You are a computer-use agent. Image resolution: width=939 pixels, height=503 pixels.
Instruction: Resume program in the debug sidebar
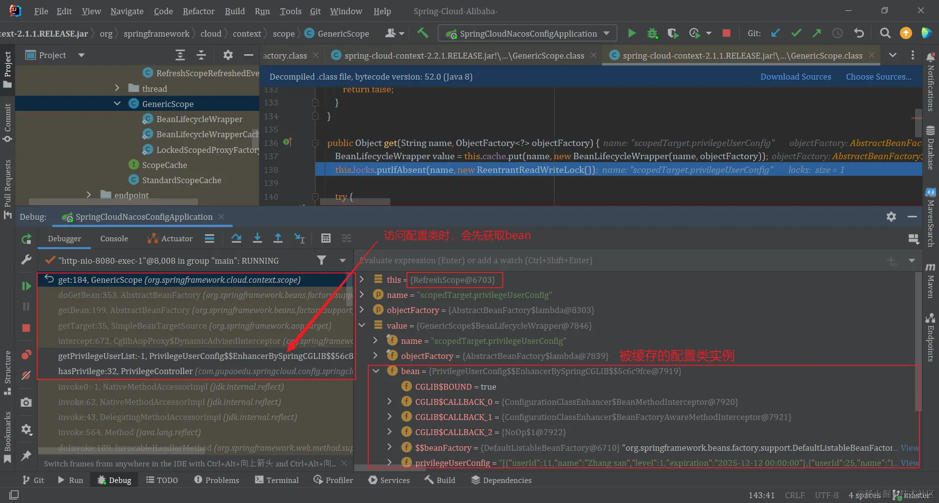coord(26,286)
